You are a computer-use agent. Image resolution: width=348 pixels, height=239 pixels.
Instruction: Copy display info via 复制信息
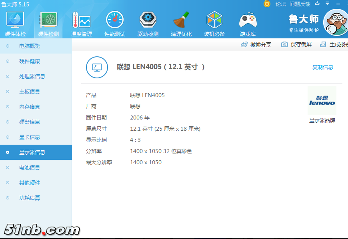[x=323, y=67]
